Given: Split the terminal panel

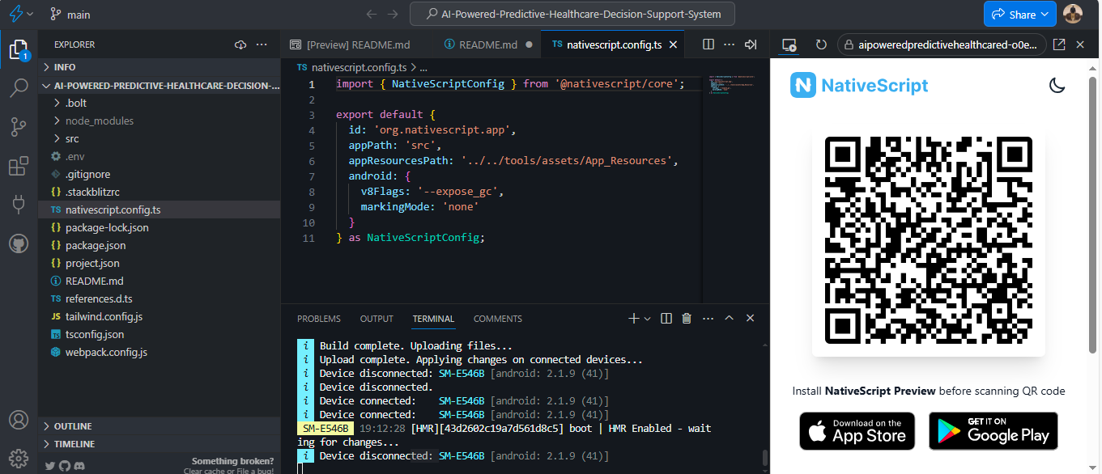Looking at the screenshot, I should click(666, 319).
